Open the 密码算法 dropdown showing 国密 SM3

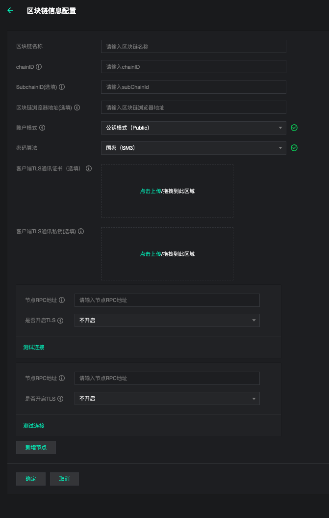coord(193,148)
